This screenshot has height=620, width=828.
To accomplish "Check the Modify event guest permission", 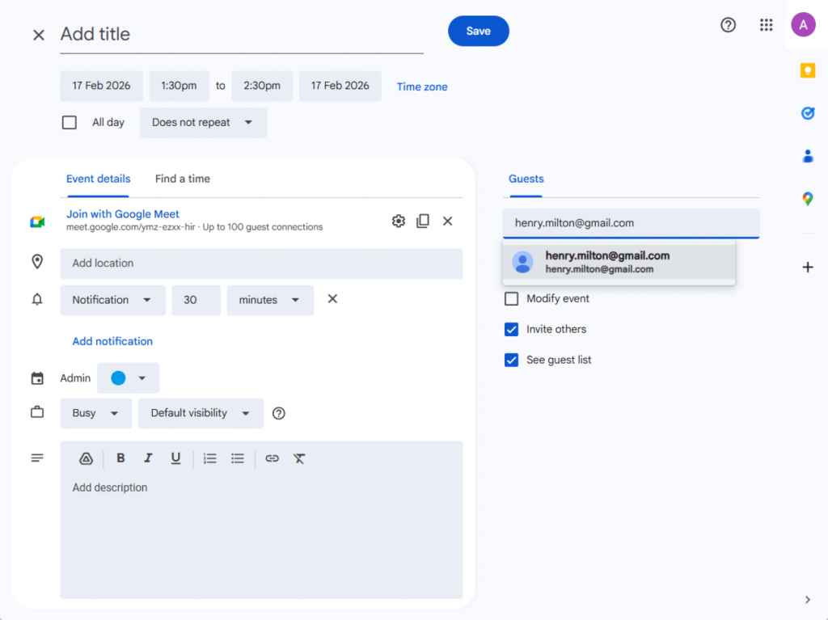I will [x=511, y=299].
